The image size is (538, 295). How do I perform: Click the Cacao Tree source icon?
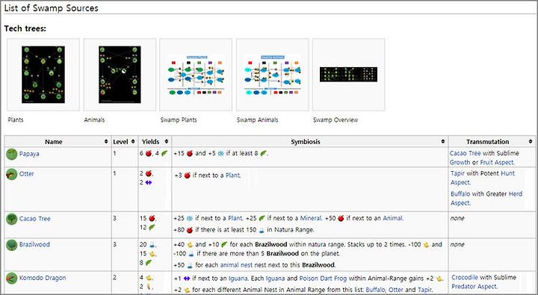pos(12,219)
